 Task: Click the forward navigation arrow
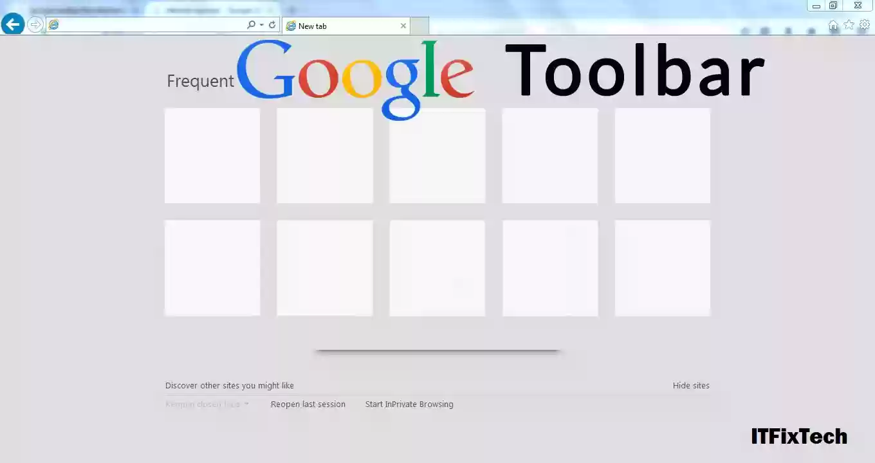pos(35,25)
